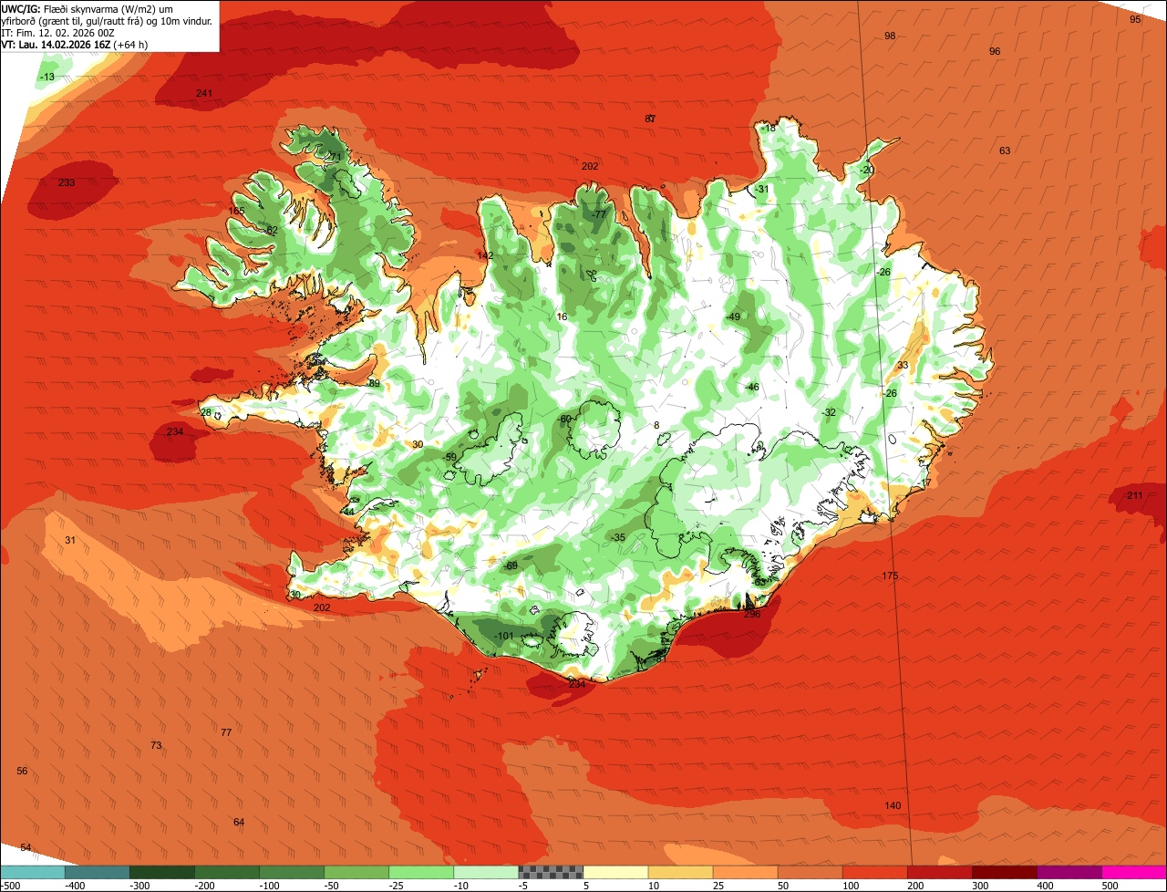Select the 140 value in the southern sea
Screen dimensions: 1167x892
coord(893,805)
